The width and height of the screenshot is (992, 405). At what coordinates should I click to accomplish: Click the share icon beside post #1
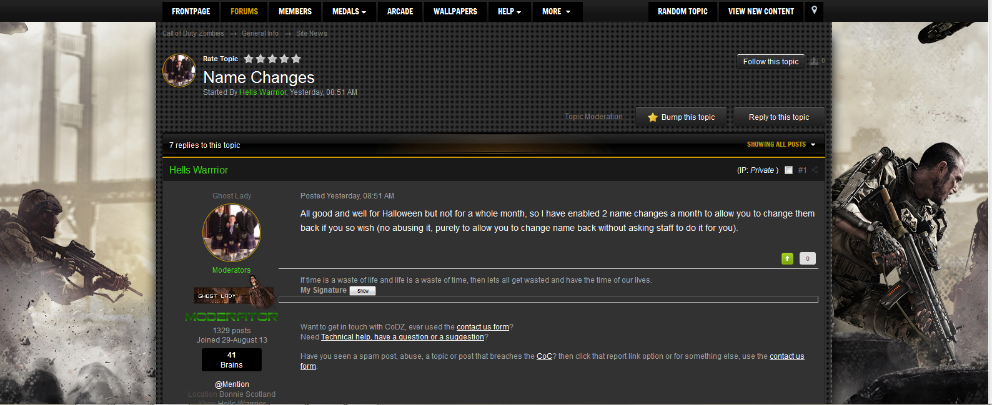(x=815, y=170)
